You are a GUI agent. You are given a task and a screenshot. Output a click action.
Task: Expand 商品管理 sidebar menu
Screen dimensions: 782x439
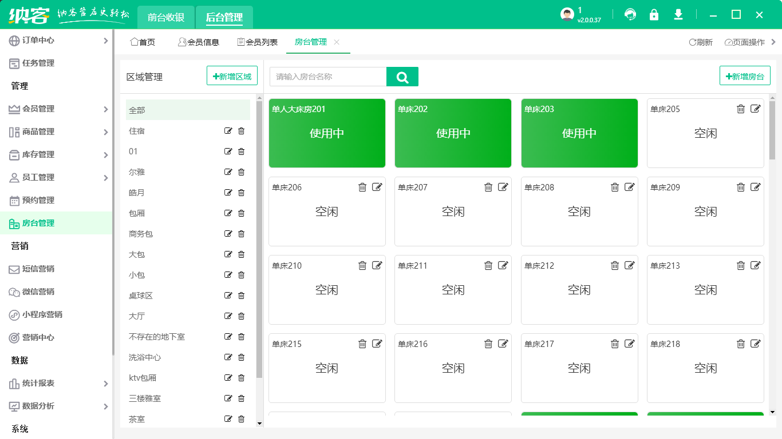pos(105,132)
